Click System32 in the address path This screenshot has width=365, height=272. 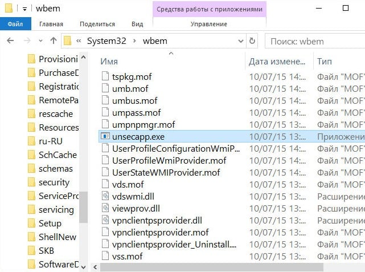(x=106, y=41)
